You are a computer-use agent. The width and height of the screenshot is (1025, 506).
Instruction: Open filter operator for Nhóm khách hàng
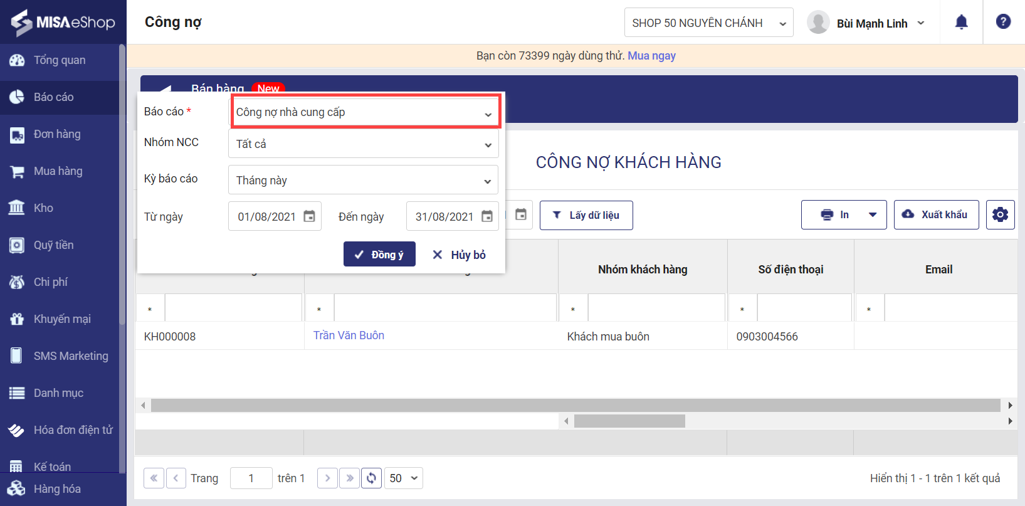[x=573, y=308]
